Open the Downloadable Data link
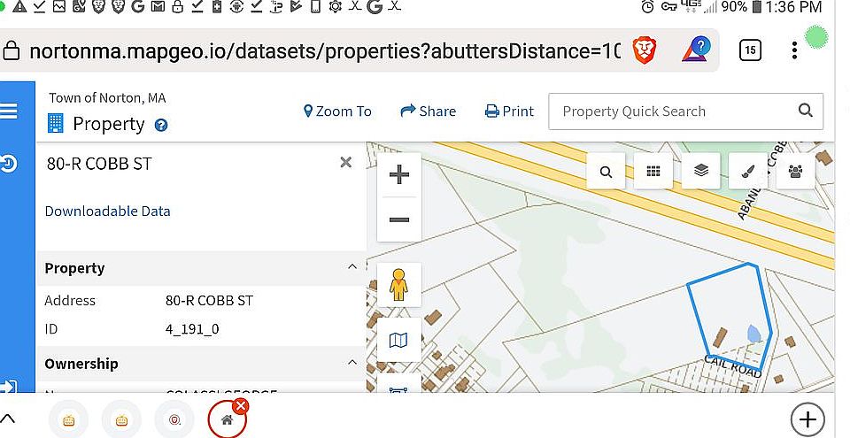The height and width of the screenshot is (438, 850). point(107,211)
